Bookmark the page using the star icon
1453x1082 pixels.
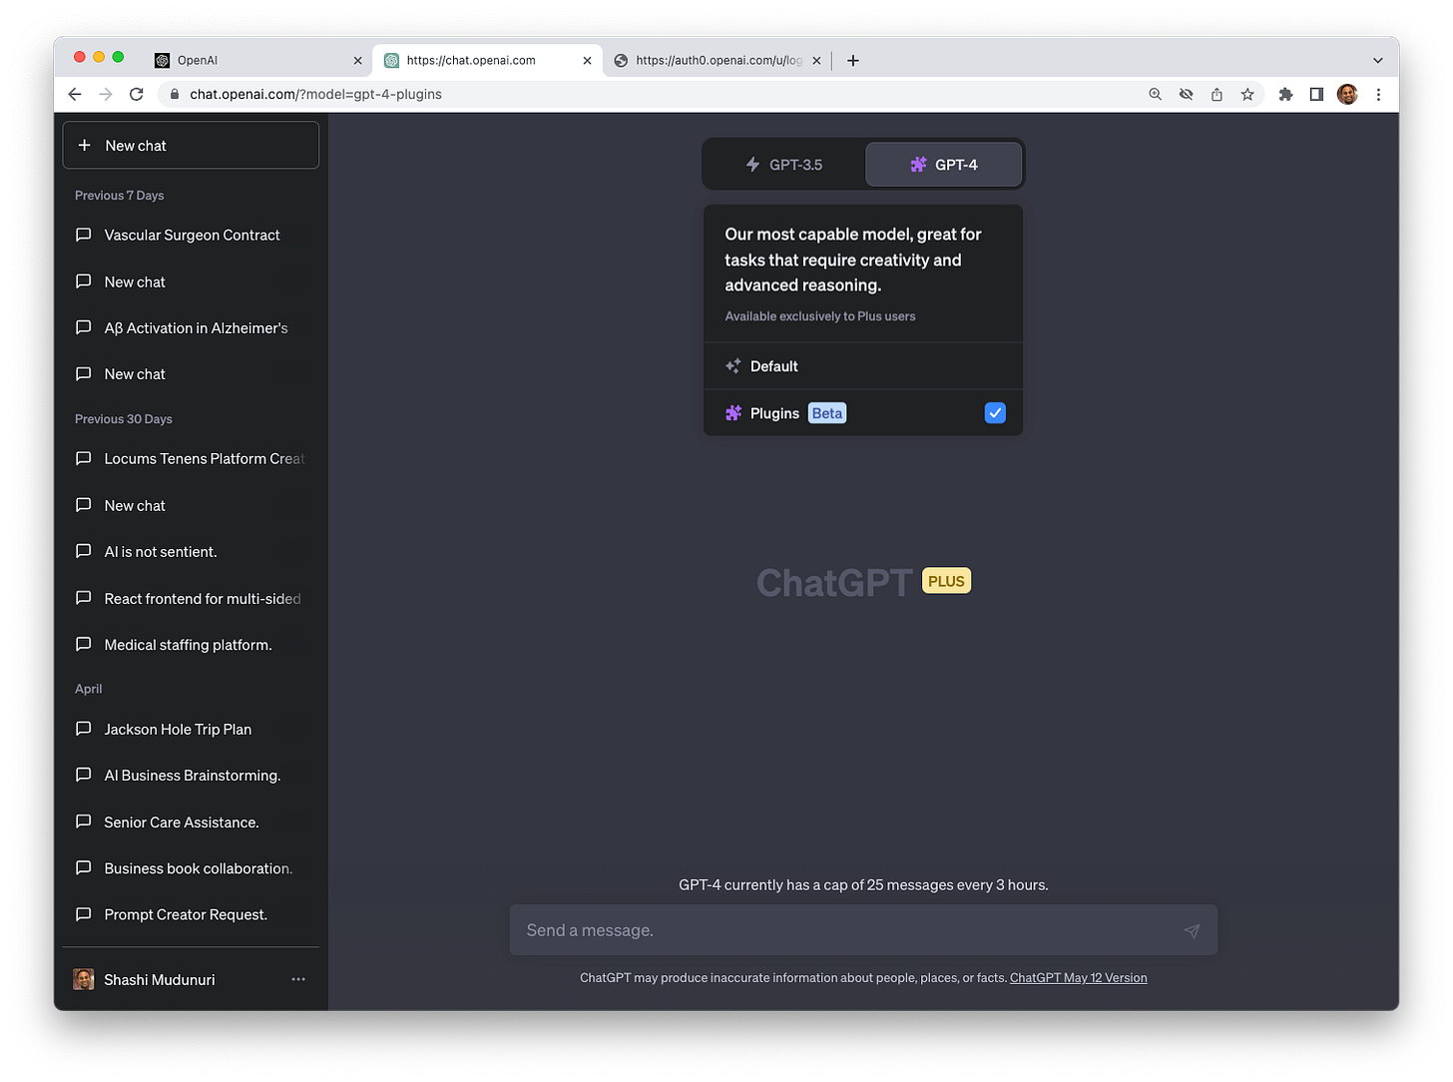point(1247,94)
